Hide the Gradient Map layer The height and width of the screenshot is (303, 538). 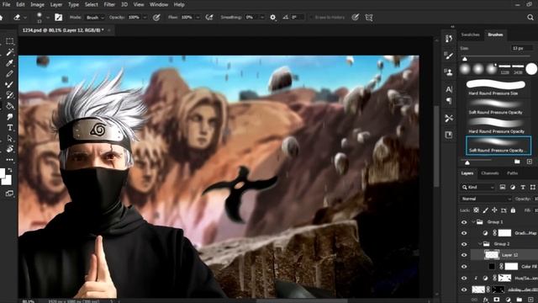(x=464, y=233)
